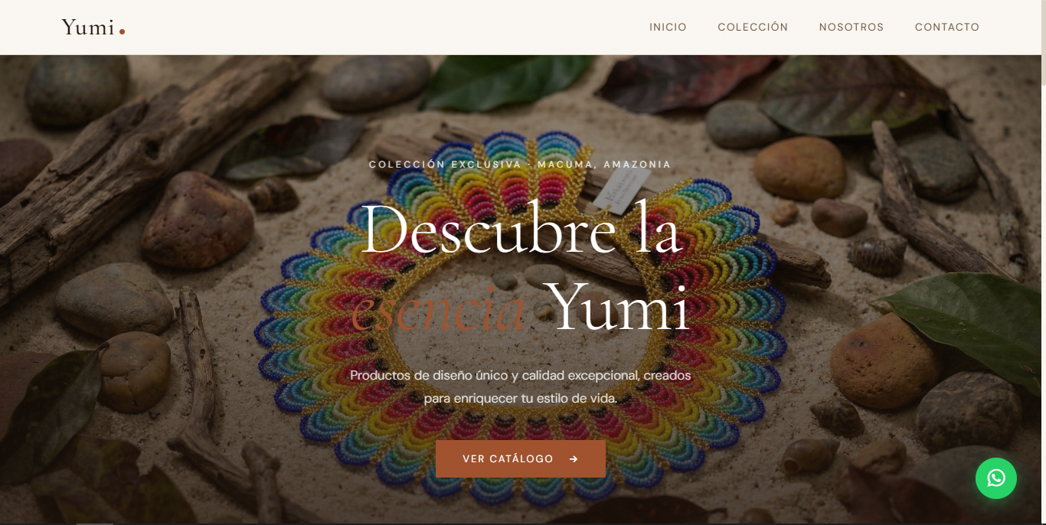Click arrow icon inside Ver Catálogo button
1046x525 pixels.
(574, 459)
